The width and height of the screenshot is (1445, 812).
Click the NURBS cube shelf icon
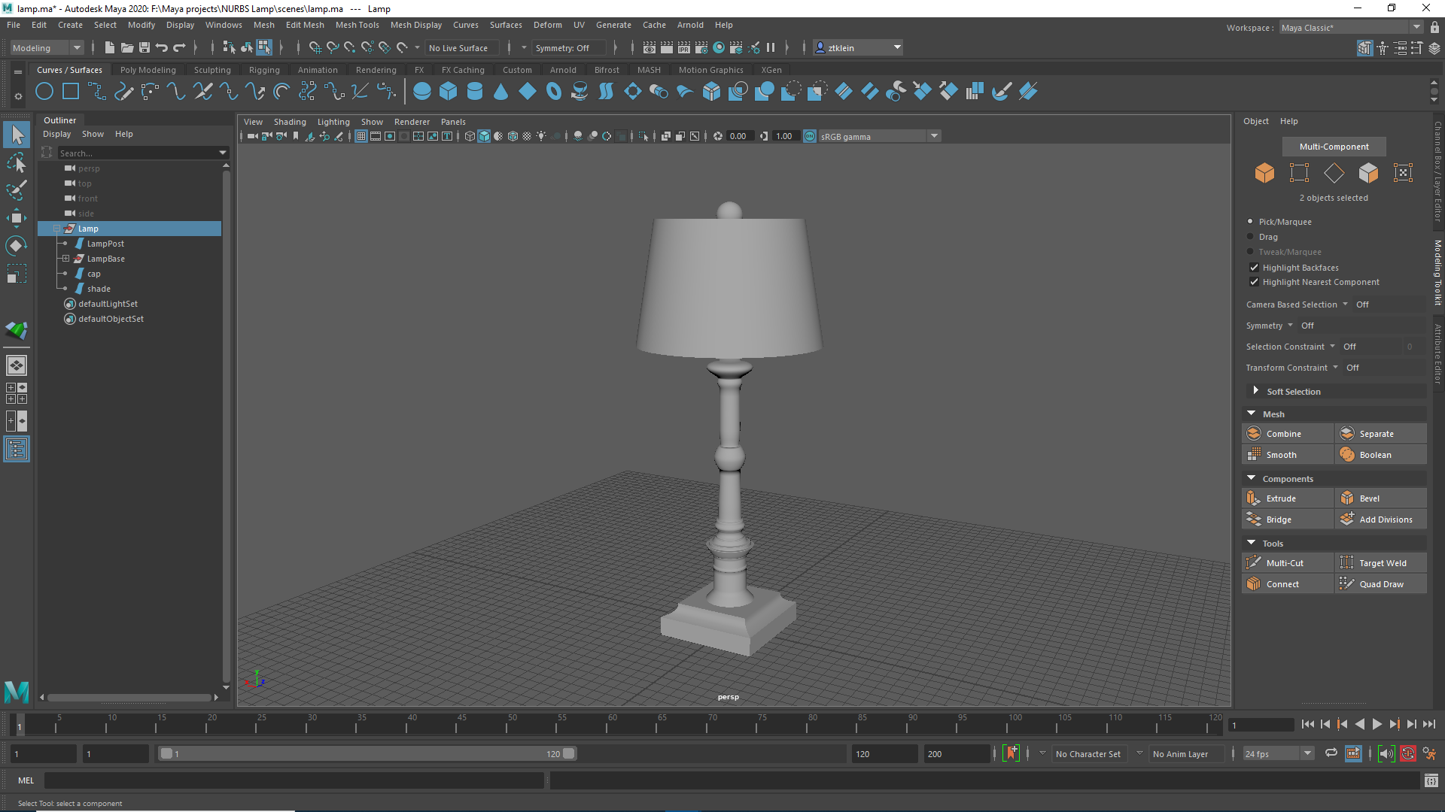point(449,92)
